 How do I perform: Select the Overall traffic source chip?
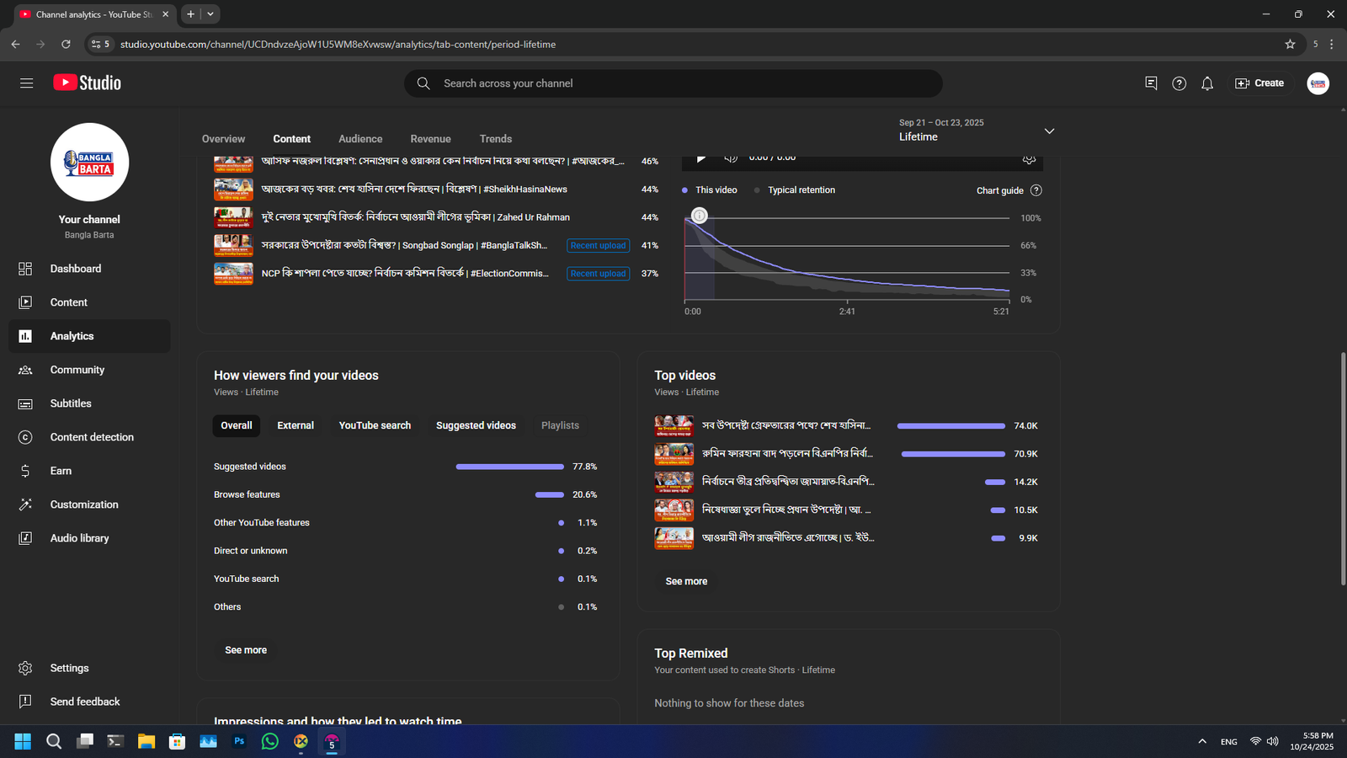236,425
